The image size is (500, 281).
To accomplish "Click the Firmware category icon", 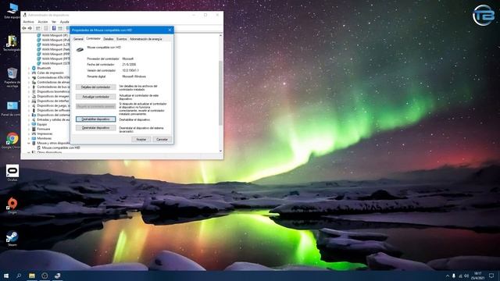I will click(x=34, y=129).
